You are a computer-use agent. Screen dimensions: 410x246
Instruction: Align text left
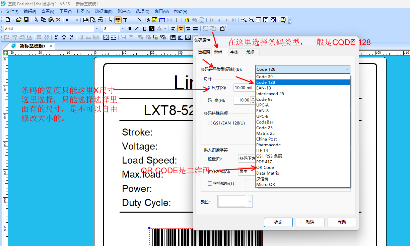click(173, 29)
